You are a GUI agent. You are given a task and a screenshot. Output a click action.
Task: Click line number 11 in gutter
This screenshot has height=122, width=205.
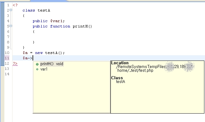point(7,58)
